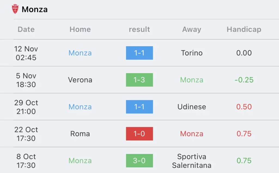Viewport: 279px width, 173px height.
Task: Click the red 0.50 handicap value
Action: coord(244,107)
